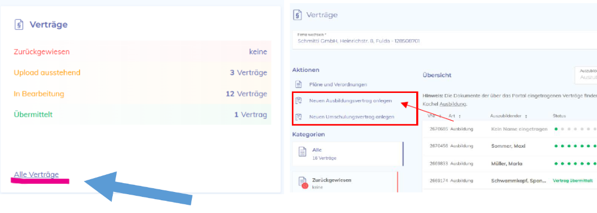Open the Schwammkopf contract row
This screenshot has height=213, width=597.
click(510, 180)
